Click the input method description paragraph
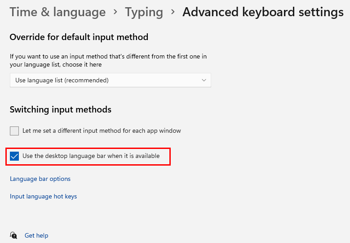Viewport: 350px width, 243px height. click(108, 60)
